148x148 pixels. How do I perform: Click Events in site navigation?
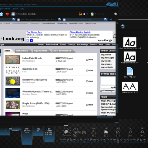point(93,44)
